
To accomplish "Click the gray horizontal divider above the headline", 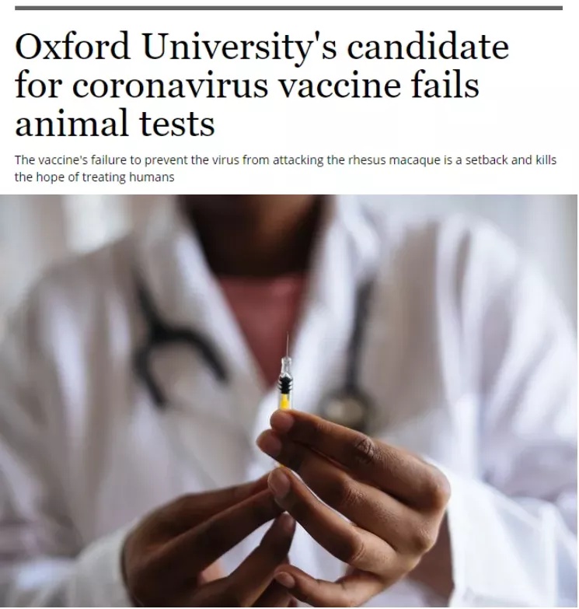I will [288, 8].
